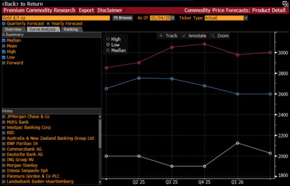Select the Annotate pencil tool

194,36
